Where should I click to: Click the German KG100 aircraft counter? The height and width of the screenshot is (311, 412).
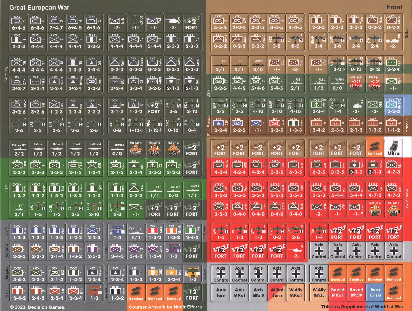135,23
